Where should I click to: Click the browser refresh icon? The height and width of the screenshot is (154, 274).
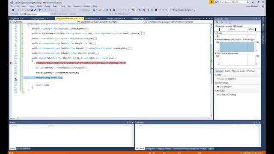(94, 10)
